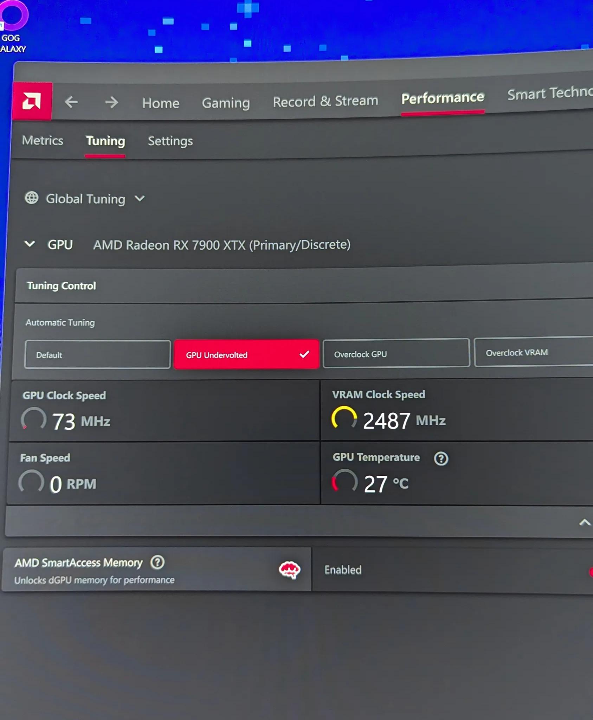Open GPU Temperature help icon
The height and width of the screenshot is (720, 593).
coord(441,458)
